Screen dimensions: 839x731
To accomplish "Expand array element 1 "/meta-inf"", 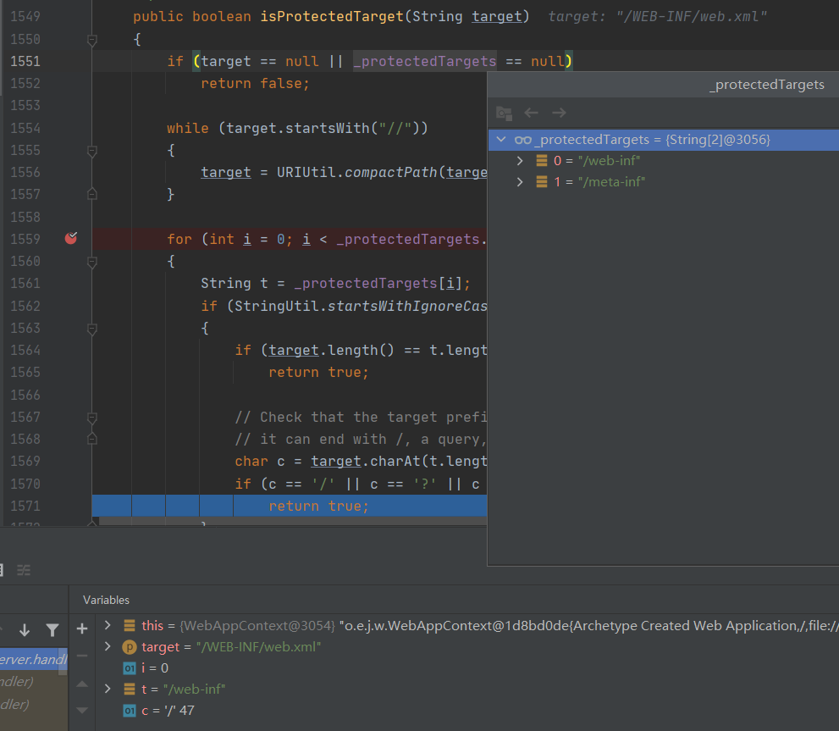I will coord(521,182).
